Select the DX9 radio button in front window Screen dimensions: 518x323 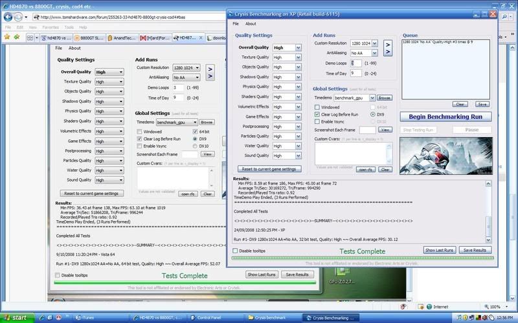pos(373,114)
